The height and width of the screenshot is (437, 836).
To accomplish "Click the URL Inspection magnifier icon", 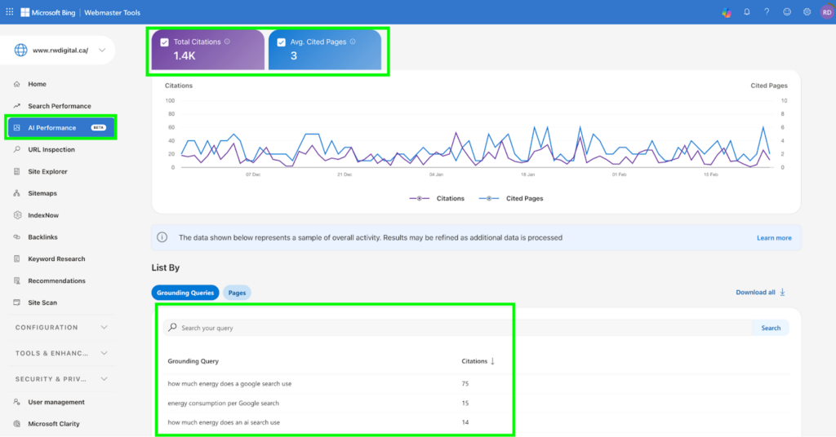I will click(x=17, y=149).
